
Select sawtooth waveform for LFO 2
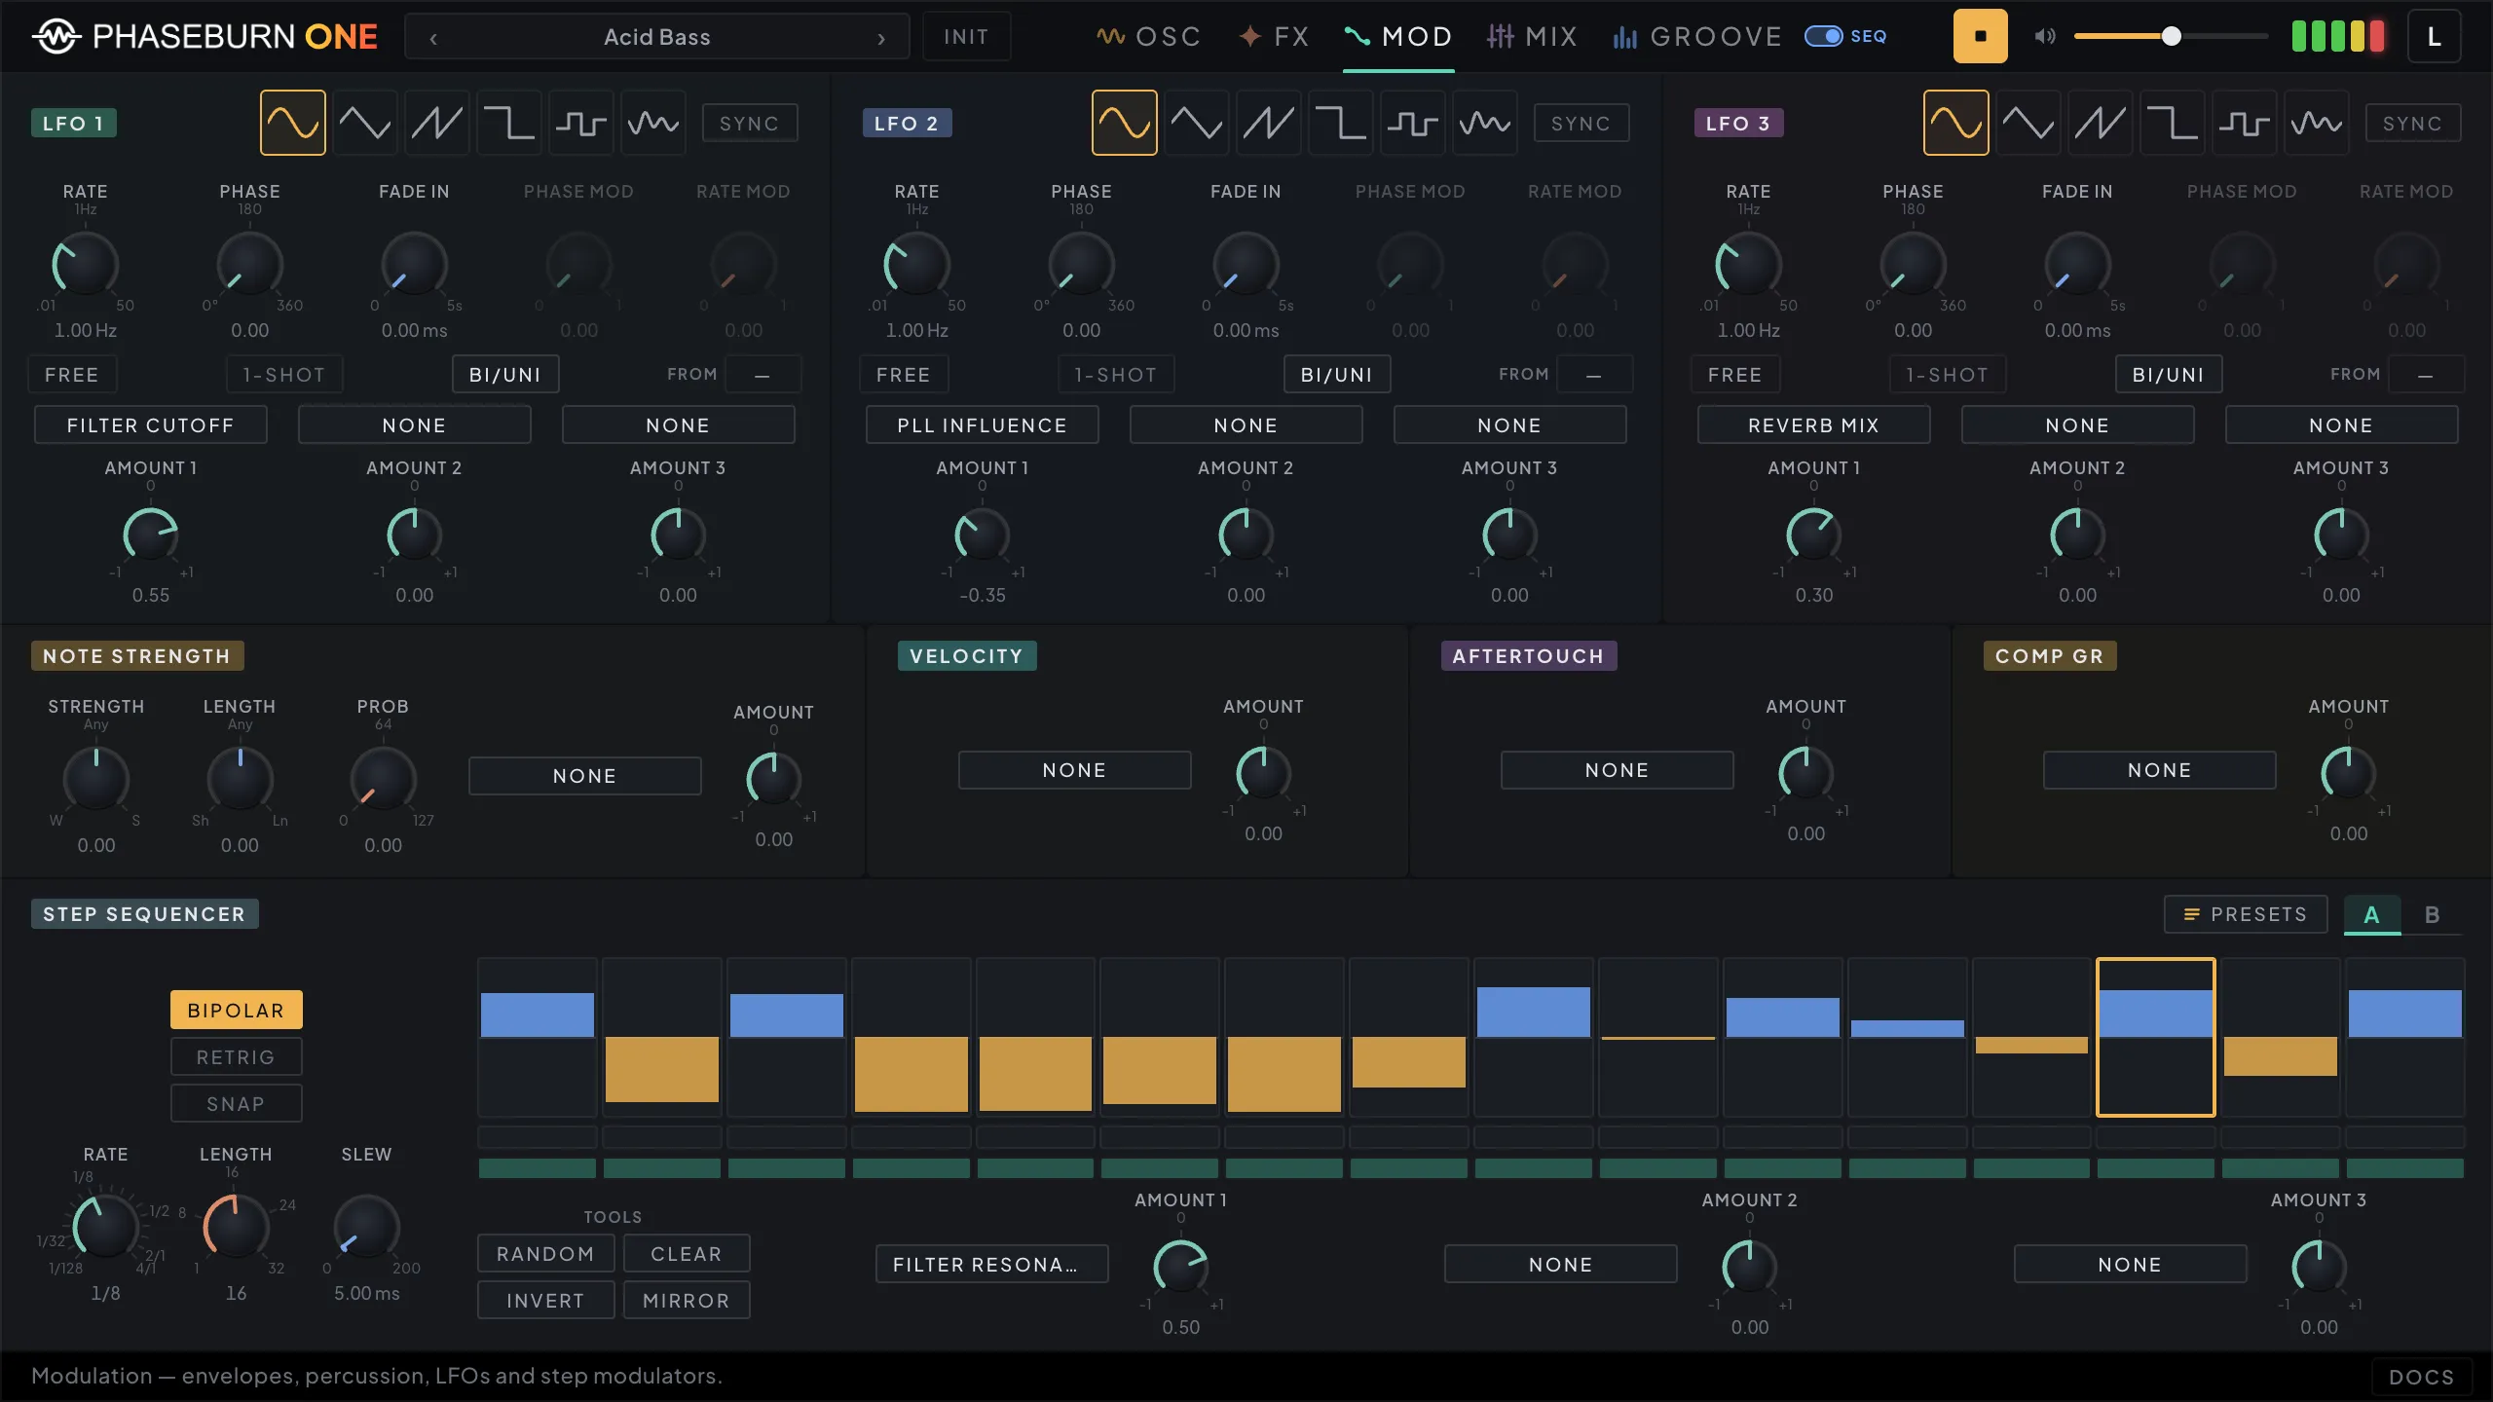coord(1269,123)
